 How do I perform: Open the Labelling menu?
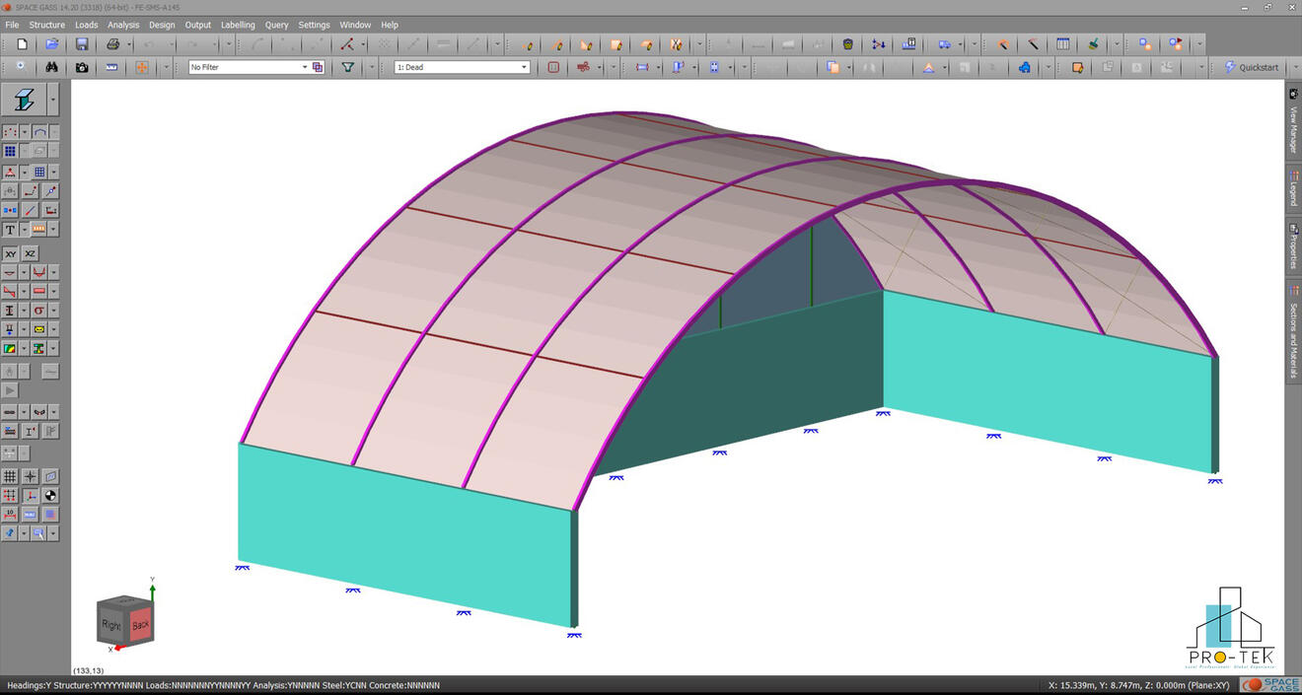[x=238, y=25]
